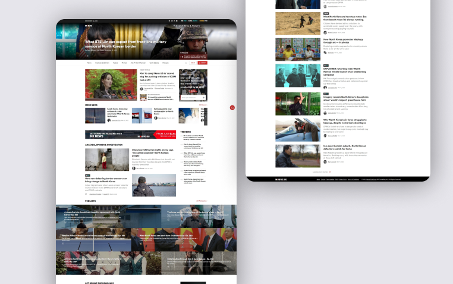Image resolution: width=453 pixels, height=284 pixels.
Task: Click the NK-NEWS.ORG footer logo
Action: (281, 179)
